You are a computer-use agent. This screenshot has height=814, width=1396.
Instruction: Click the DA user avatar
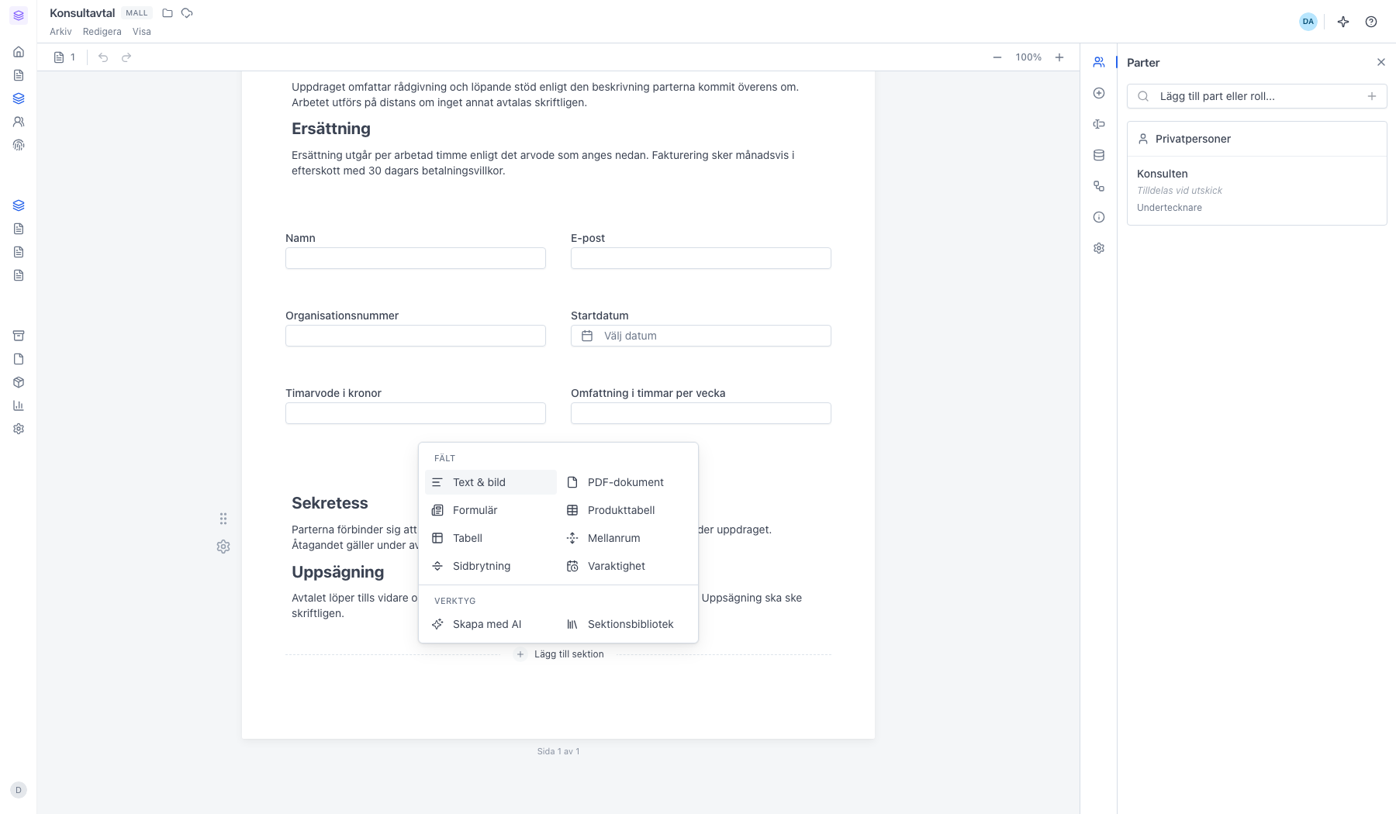tap(1308, 22)
